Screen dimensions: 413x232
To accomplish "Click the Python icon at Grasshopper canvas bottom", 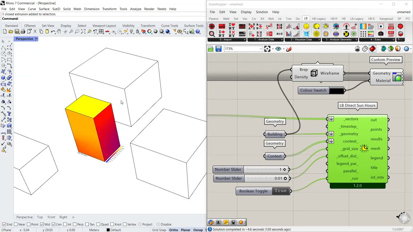I will coord(211,222).
